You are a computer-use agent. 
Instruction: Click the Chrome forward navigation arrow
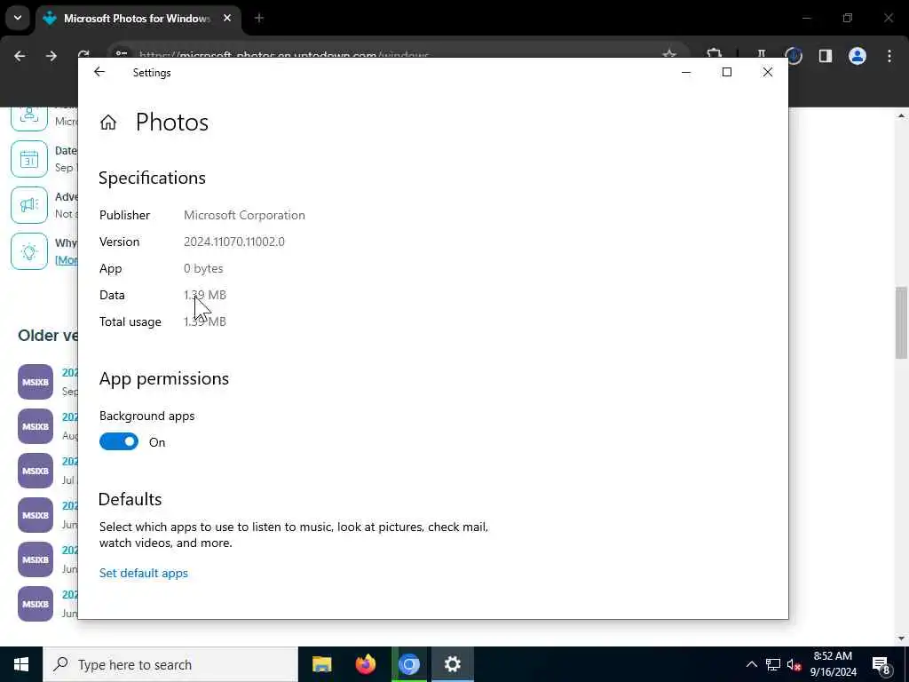[x=51, y=56]
